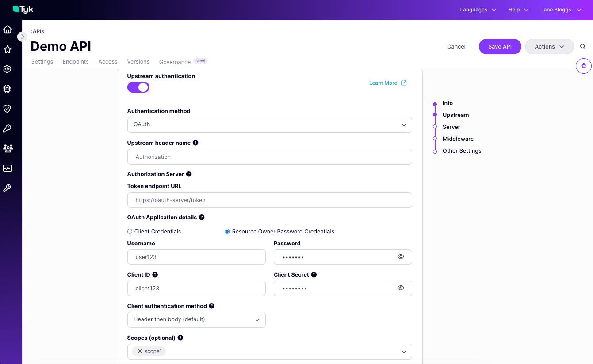Open the Jane Bloggs user menu
Image resolution: width=593 pixels, height=364 pixels.
[x=561, y=10]
